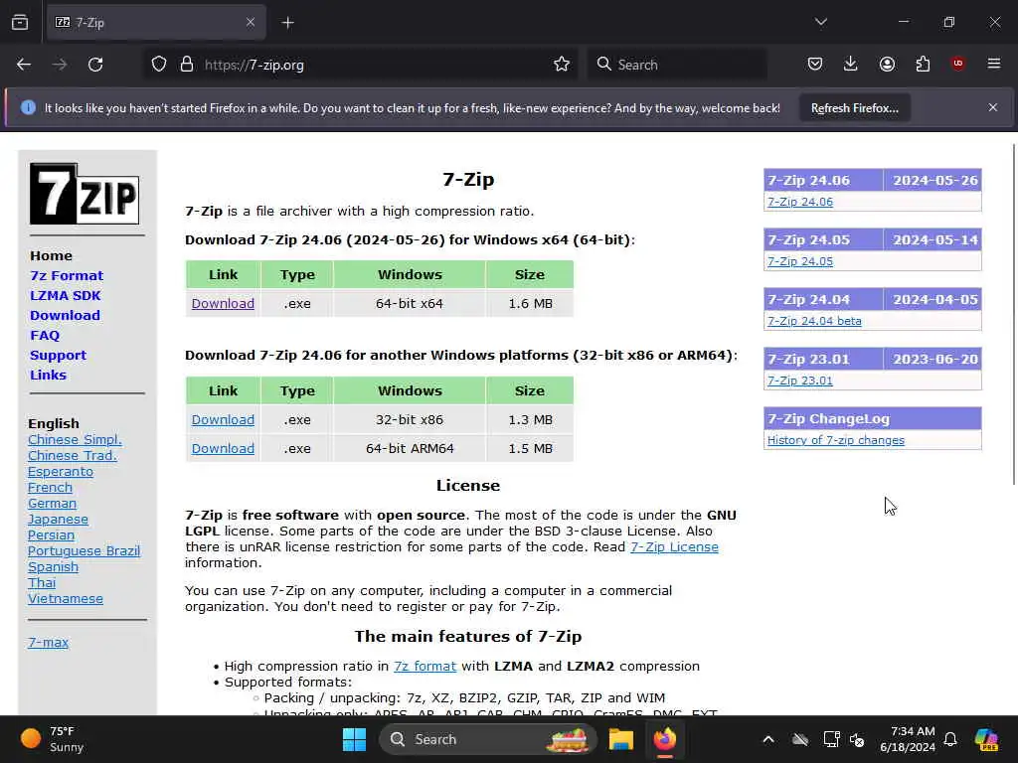Expand the list all tabs dropdown
The height and width of the screenshot is (763, 1018).
tap(821, 22)
